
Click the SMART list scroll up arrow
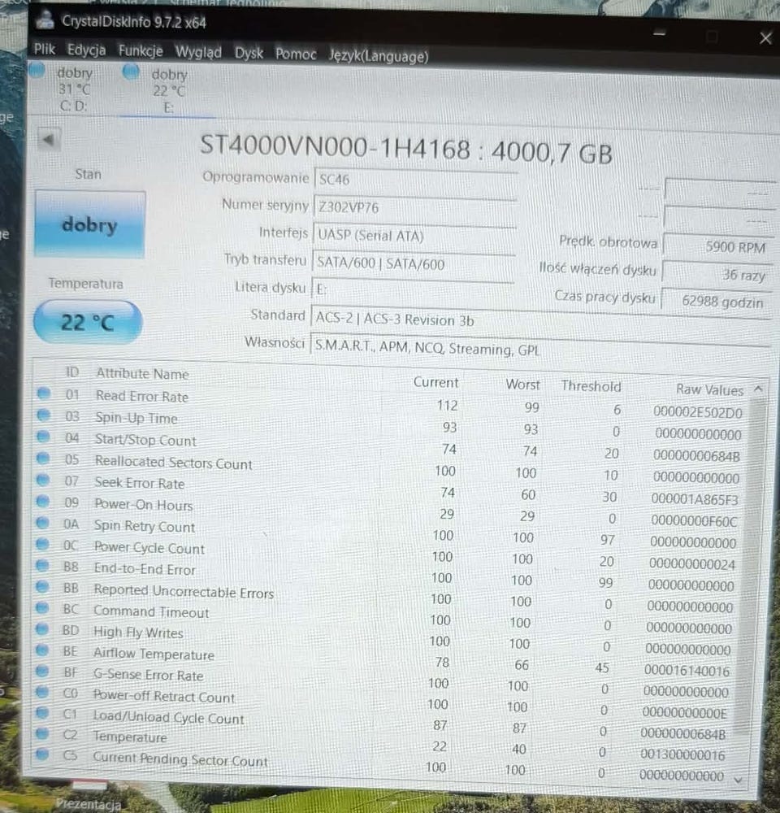[758, 389]
